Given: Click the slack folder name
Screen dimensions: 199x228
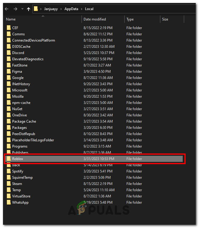Looking at the screenshot, I should pyautogui.click(x=16, y=165).
